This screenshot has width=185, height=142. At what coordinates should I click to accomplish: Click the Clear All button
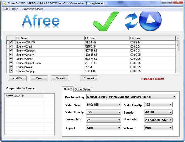point(60,78)
